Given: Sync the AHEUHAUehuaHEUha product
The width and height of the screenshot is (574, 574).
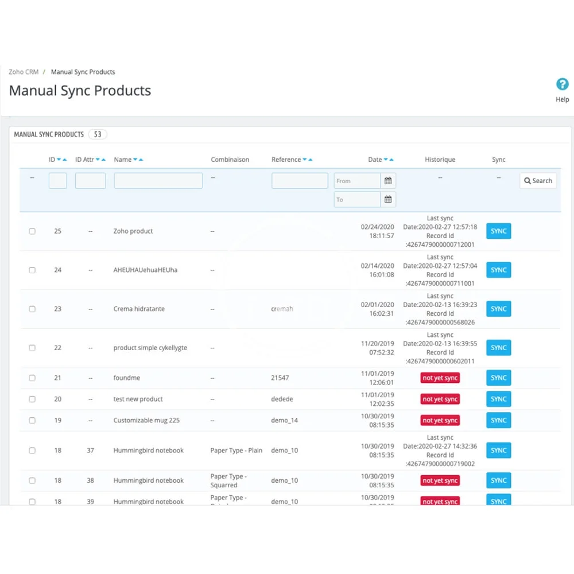Looking at the screenshot, I should 498,270.
